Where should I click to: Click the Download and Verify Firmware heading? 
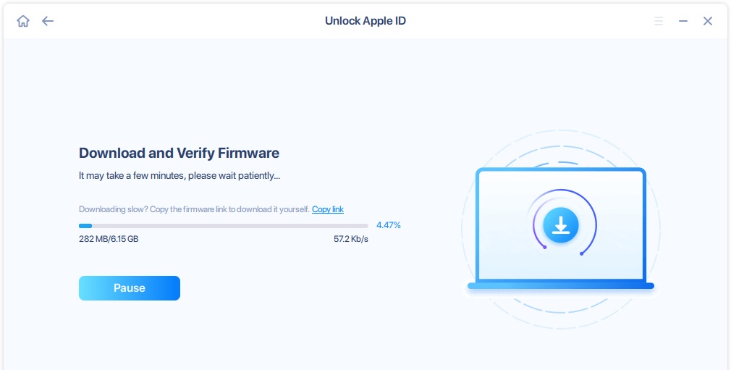click(179, 153)
